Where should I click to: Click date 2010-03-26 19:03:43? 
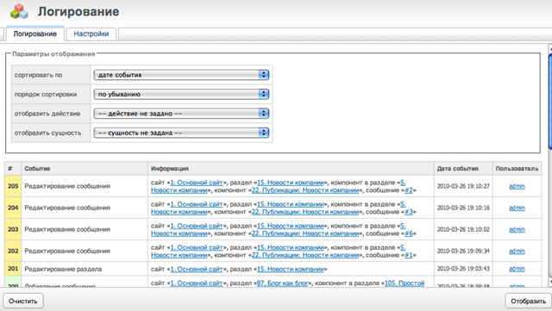[463, 269]
